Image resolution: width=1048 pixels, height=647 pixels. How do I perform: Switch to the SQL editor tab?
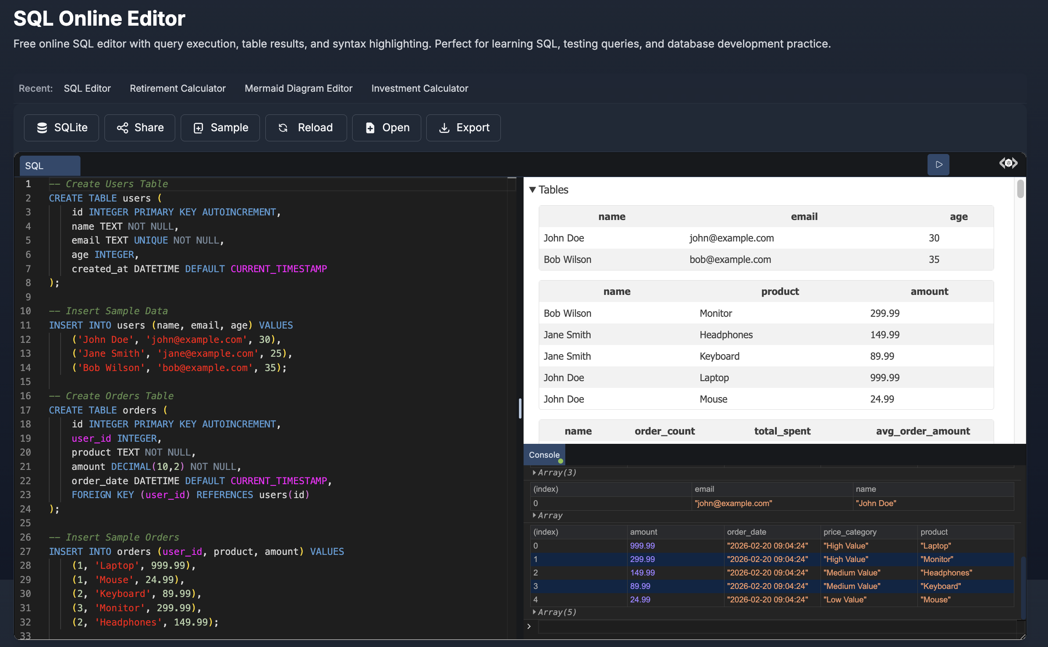click(x=50, y=166)
